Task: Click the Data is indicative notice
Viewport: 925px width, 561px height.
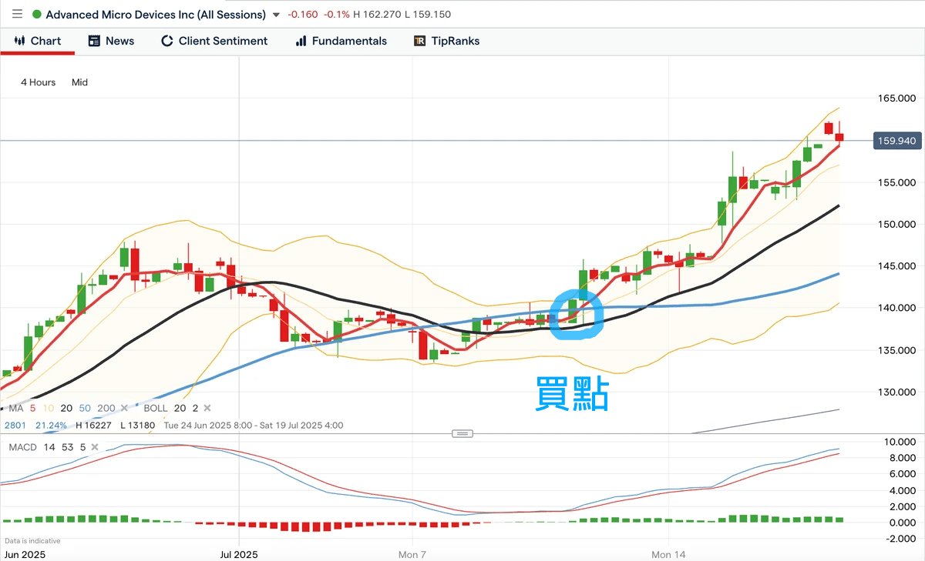Action: click(32, 541)
